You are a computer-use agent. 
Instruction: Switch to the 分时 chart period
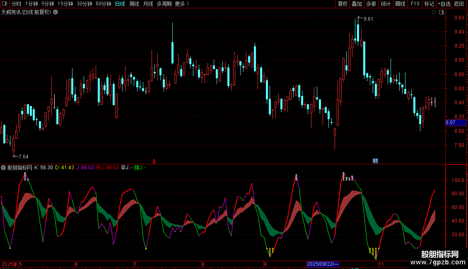coord(17,4)
